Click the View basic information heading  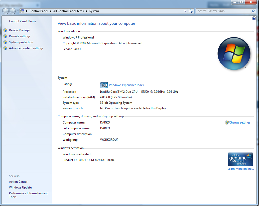tap(96, 23)
